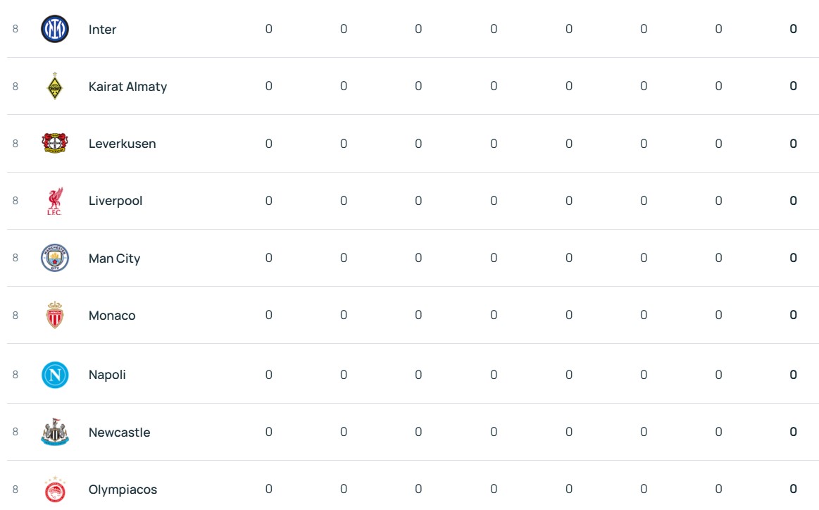
Task: Click the Olympiacos club crest icon
Action: [55, 490]
